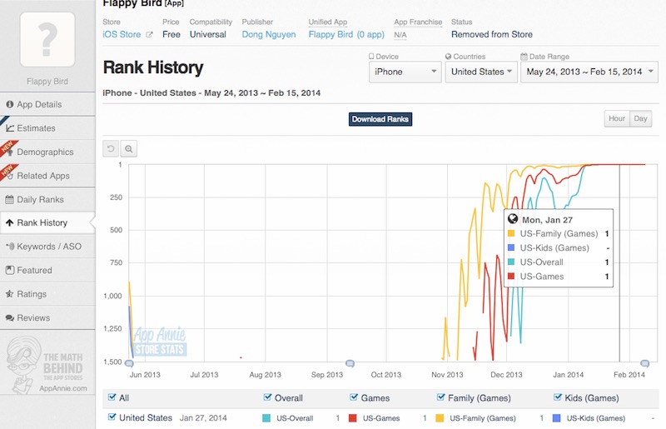Click the Flappy Bird placeholder app icon
This screenshot has width=666, height=429.
click(47, 39)
